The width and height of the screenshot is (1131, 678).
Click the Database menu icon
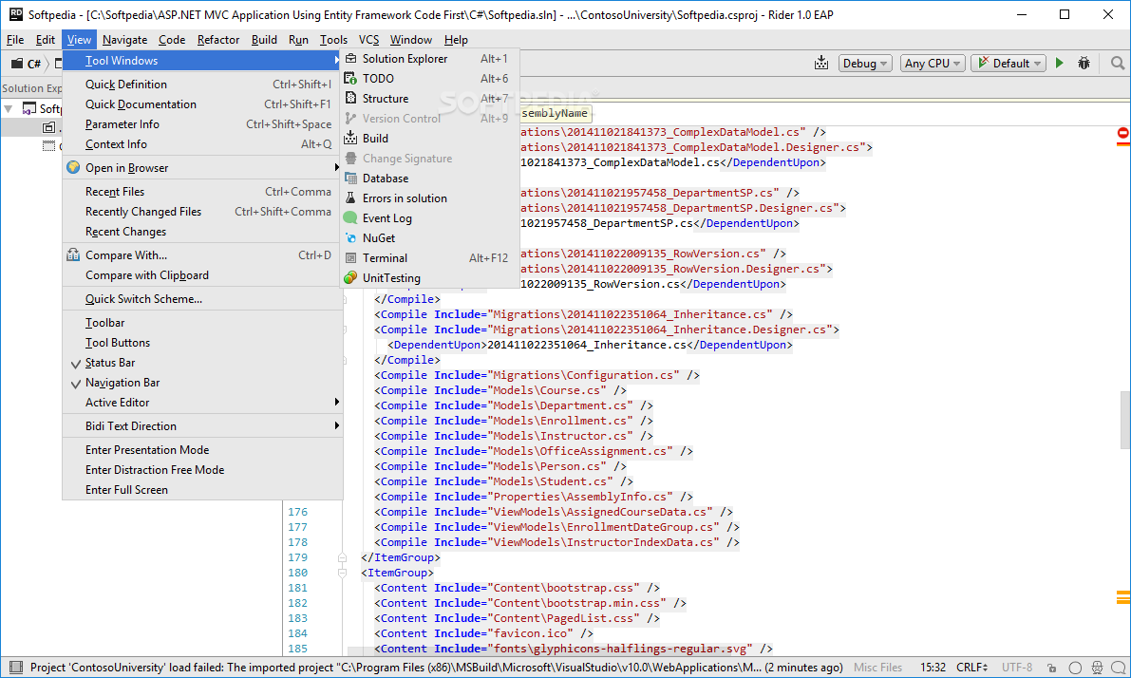[350, 179]
